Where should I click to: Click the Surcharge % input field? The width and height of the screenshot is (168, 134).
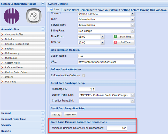pos(87,89)
